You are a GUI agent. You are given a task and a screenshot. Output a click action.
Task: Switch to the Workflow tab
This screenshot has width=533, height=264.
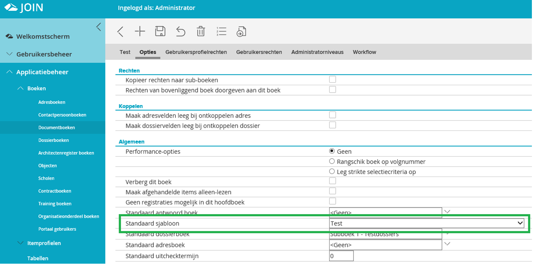364,52
